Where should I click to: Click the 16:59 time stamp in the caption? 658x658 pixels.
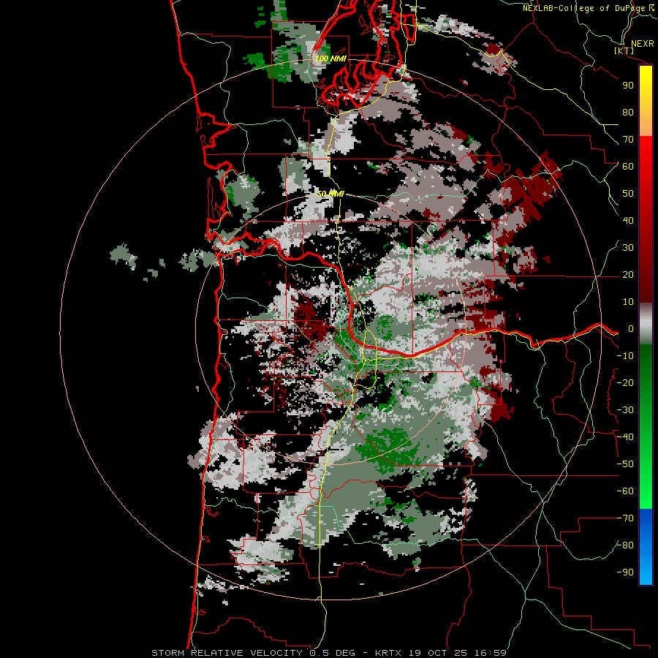point(491,653)
